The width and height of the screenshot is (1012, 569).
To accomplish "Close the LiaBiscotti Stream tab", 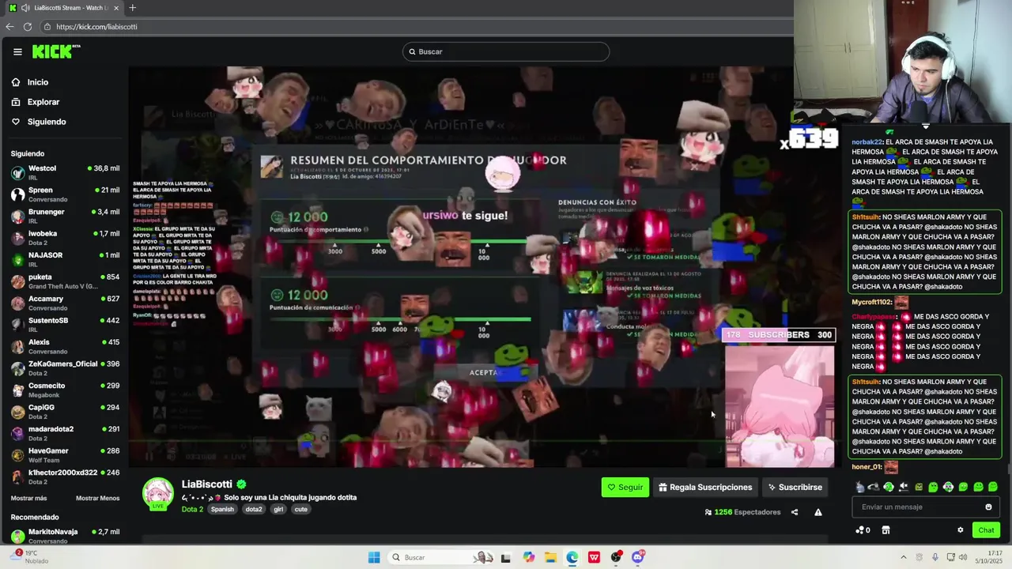I will click(116, 8).
